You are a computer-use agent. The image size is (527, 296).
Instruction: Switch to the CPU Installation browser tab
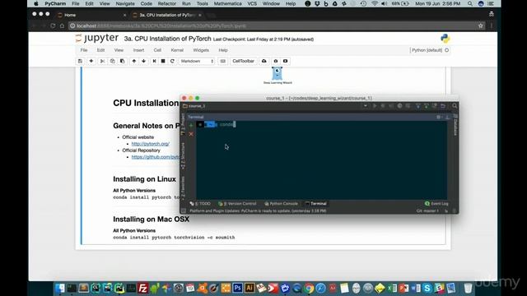(167, 15)
